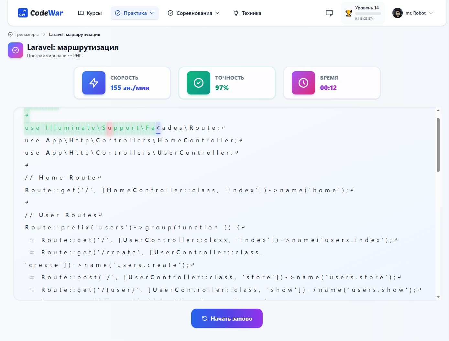Click the lightbulb icon beside Техника
449x341 pixels.
(x=236, y=13)
